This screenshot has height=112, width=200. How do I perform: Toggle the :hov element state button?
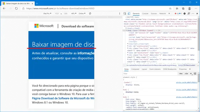coord(181,74)
